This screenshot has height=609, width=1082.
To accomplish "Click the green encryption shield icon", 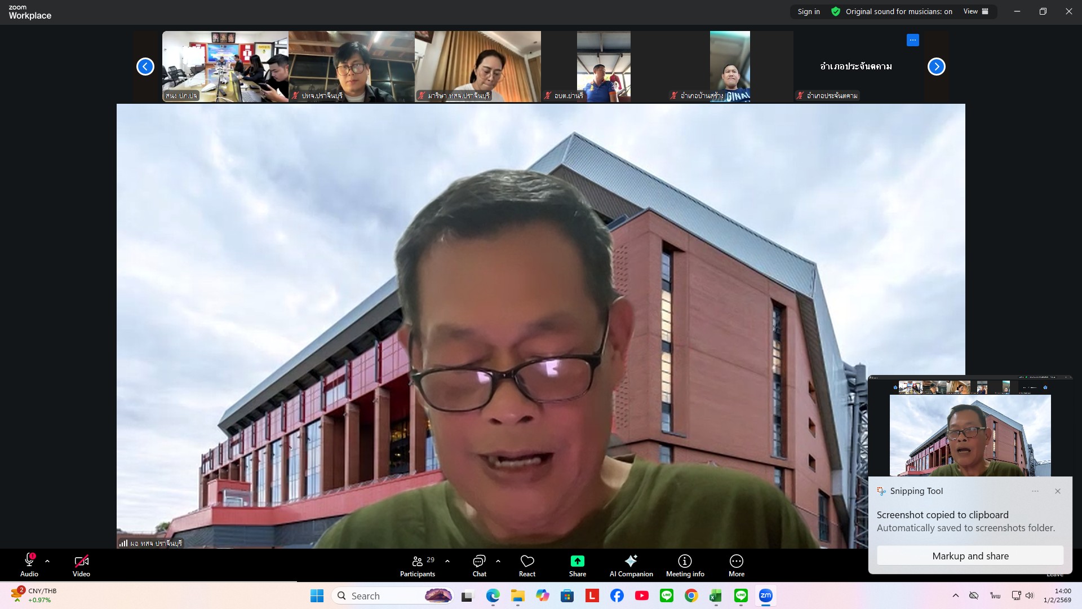I will tap(836, 11).
